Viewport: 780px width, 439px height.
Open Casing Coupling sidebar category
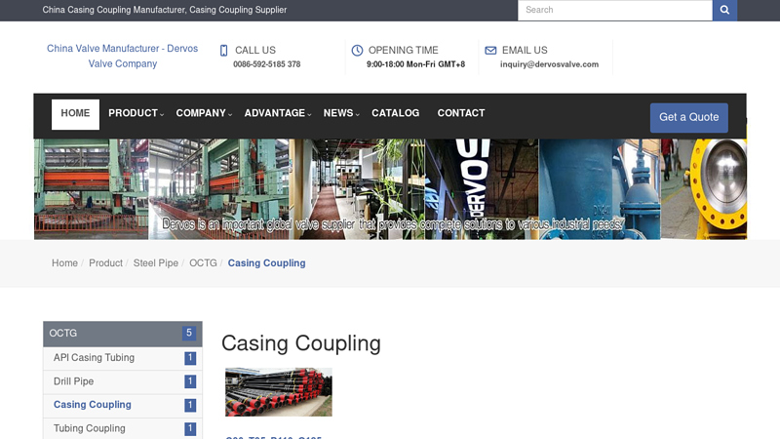pyautogui.click(x=123, y=405)
